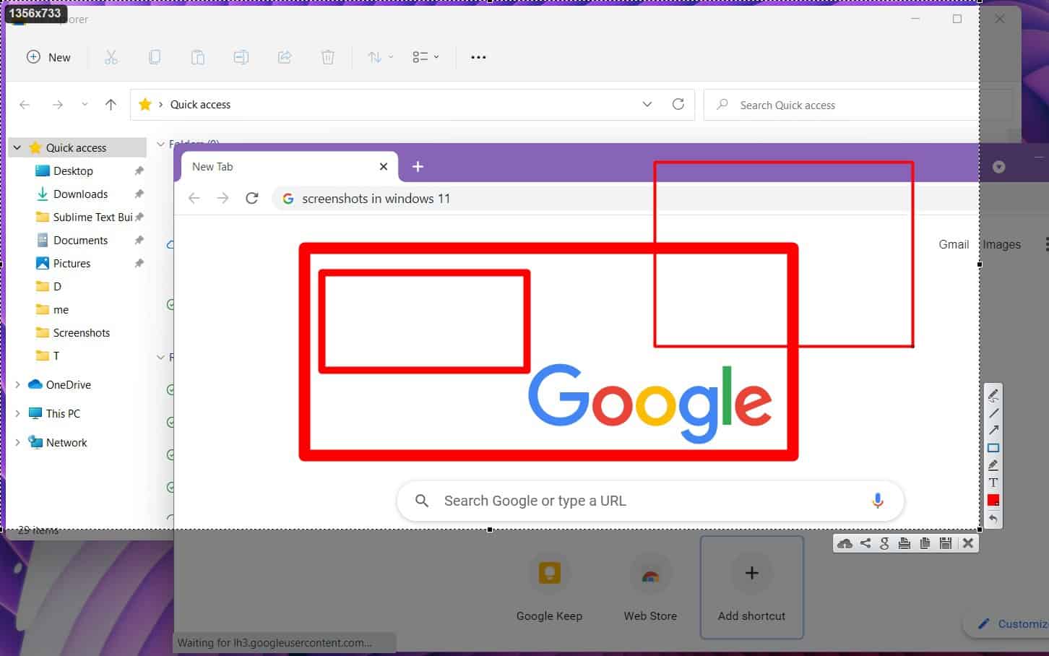1049x656 pixels.
Task: Open the red color picker swatch
Action: 993,501
